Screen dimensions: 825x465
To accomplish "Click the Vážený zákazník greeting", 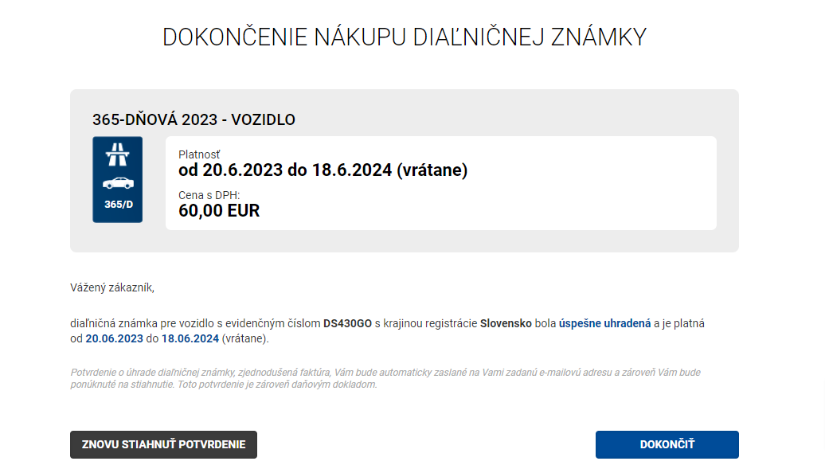I will [112, 287].
